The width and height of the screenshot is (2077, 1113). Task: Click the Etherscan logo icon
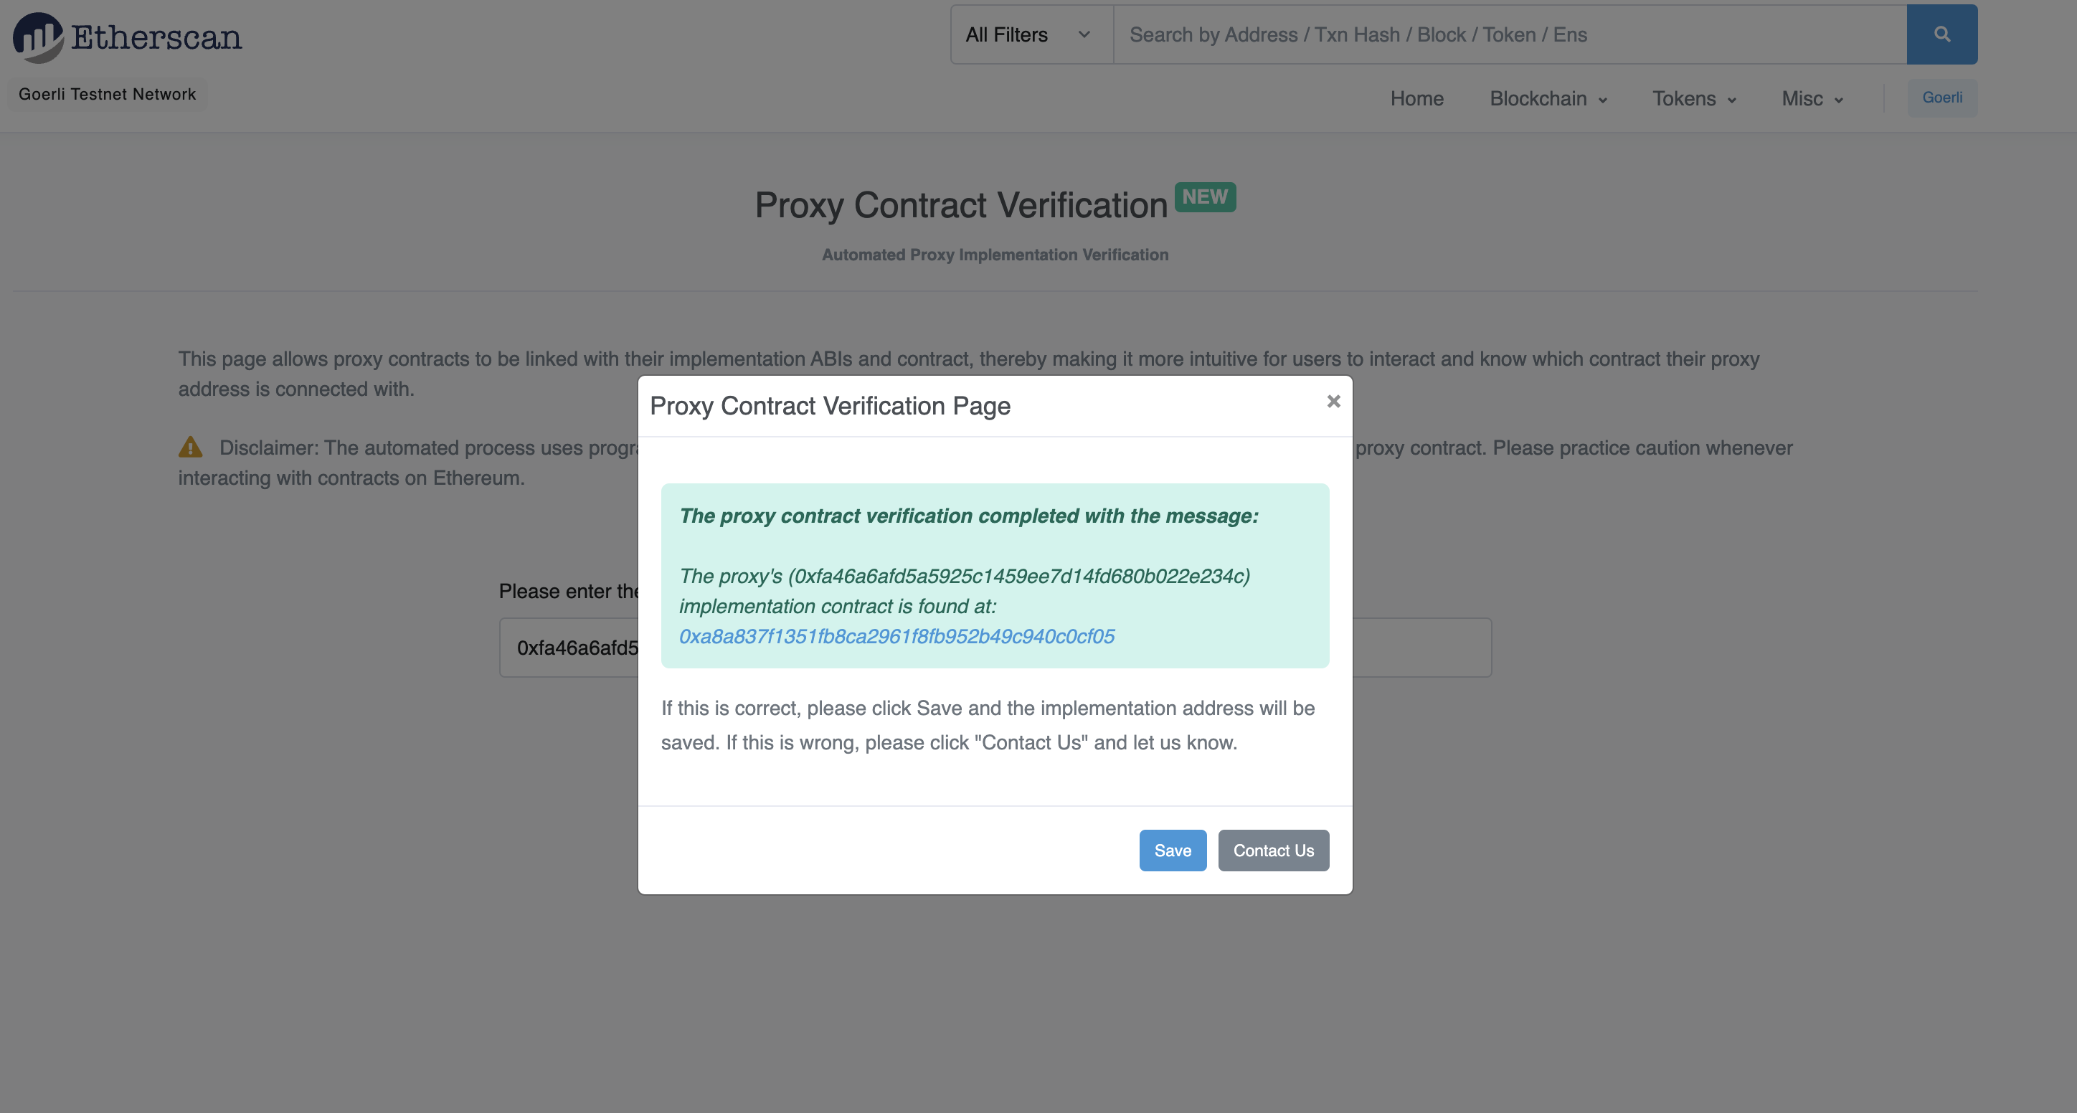click(38, 37)
